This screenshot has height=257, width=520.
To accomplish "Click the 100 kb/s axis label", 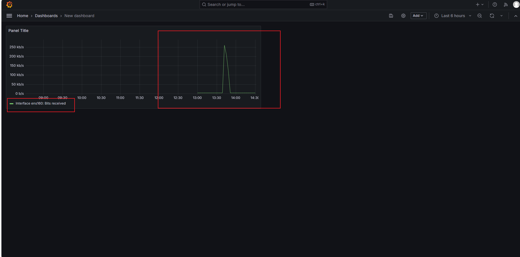I will tap(17, 75).
